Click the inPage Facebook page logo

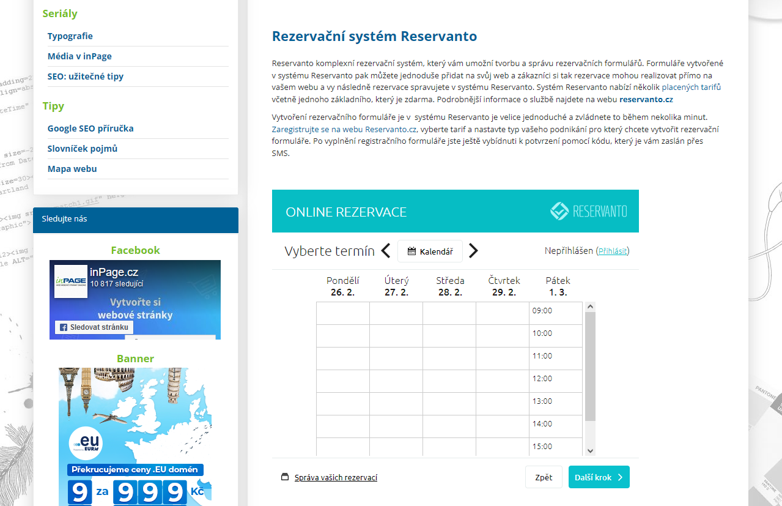70,281
